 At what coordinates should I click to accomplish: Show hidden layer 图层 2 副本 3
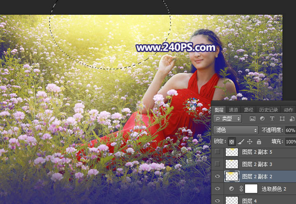(x=217, y=164)
